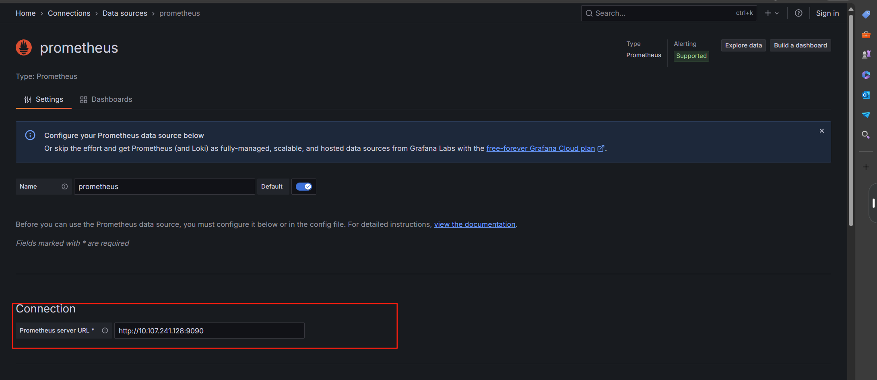The width and height of the screenshot is (877, 380).
Task: Open view the documentation link
Action: click(475, 224)
